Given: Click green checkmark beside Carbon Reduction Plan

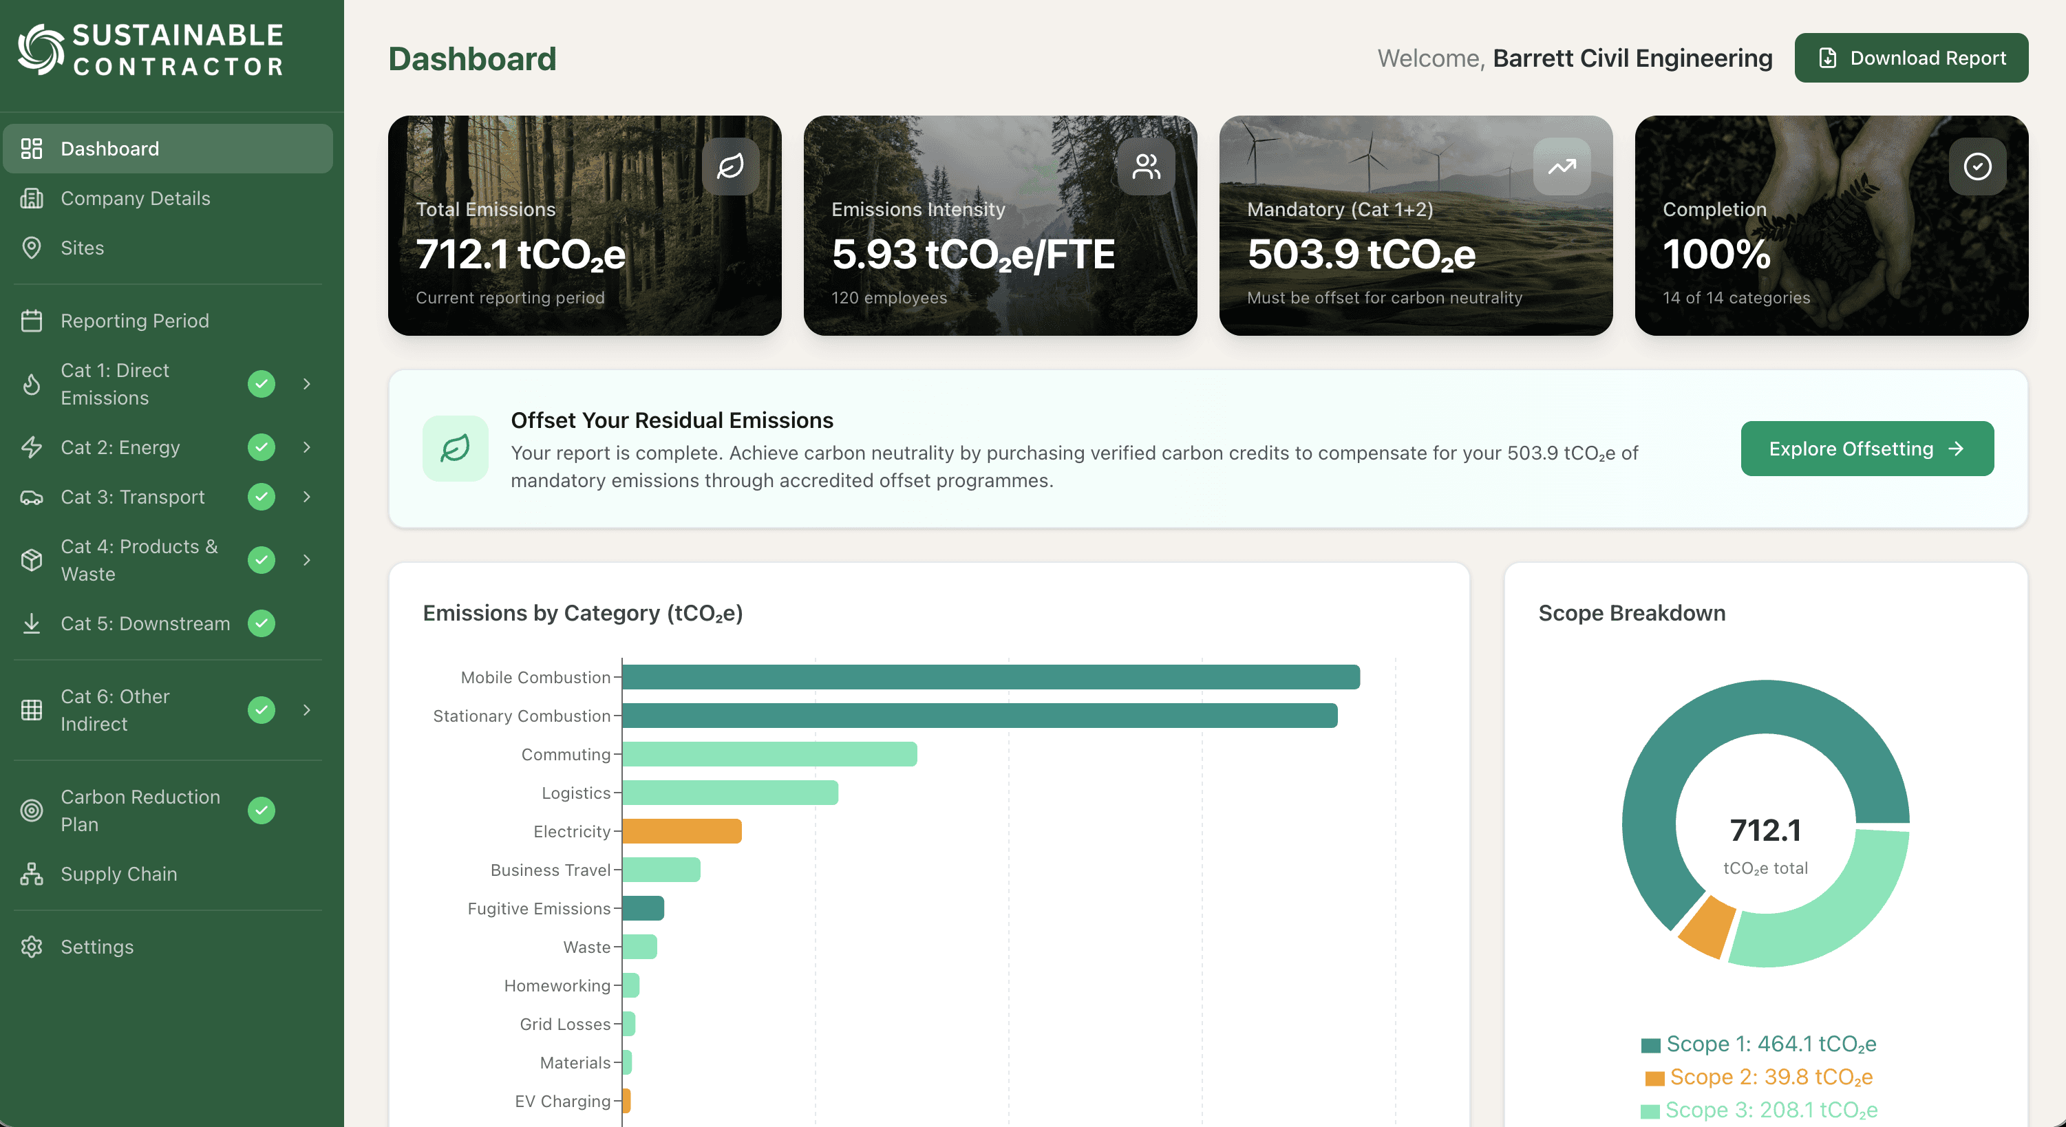Looking at the screenshot, I should tap(262, 811).
